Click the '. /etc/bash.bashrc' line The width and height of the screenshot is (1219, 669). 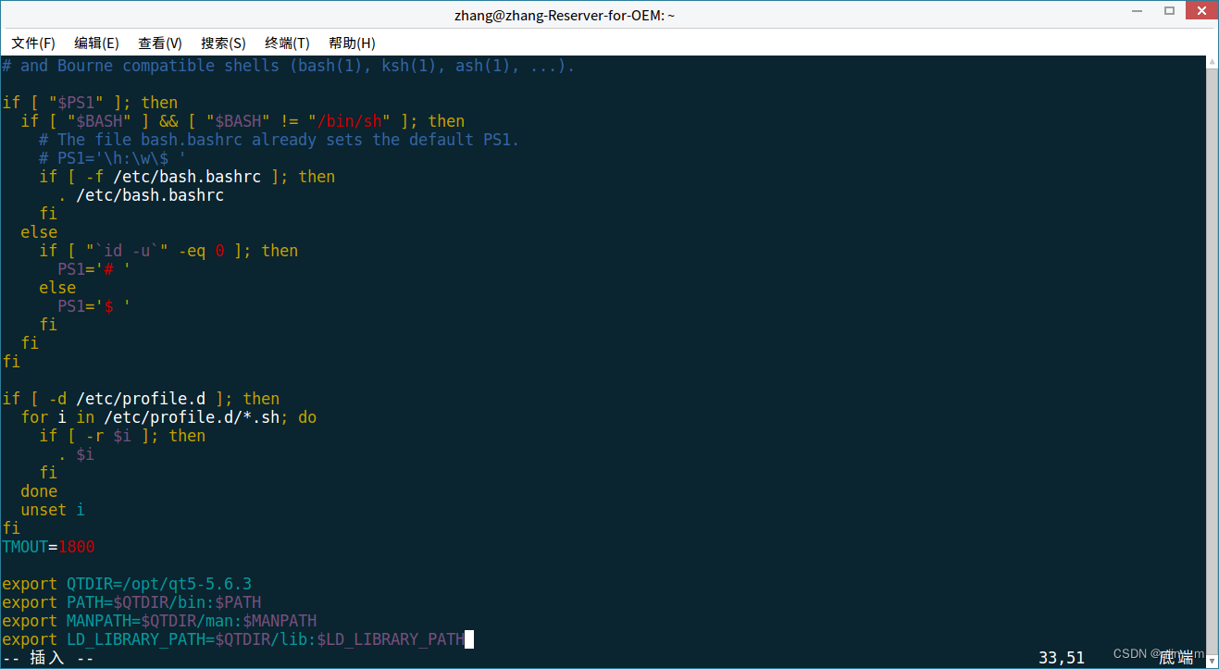141,195
